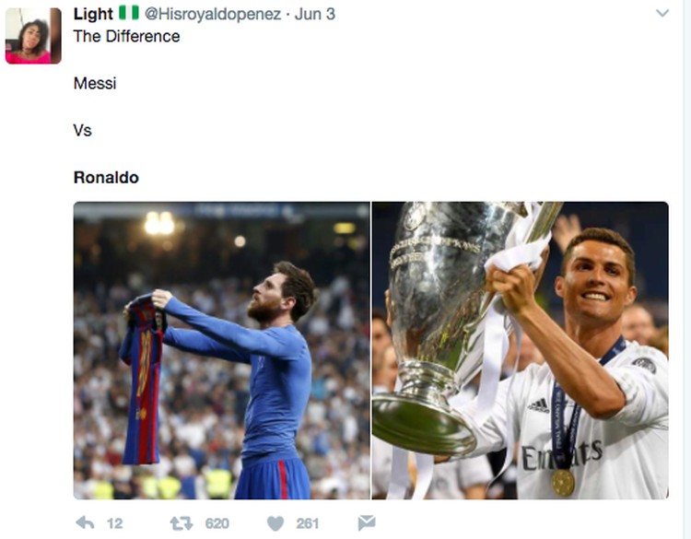The height and width of the screenshot is (539, 691).
Task: Open the right photo with the trophy
Action: point(521,350)
